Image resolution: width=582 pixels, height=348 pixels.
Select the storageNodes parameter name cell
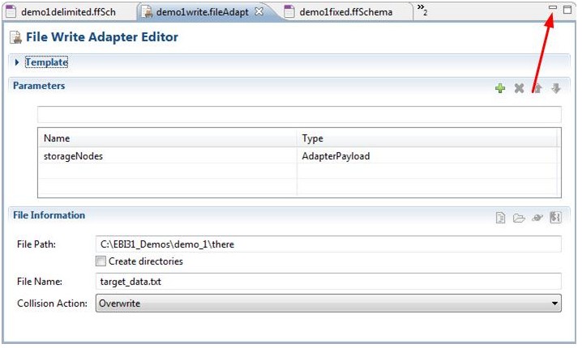(x=168, y=156)
